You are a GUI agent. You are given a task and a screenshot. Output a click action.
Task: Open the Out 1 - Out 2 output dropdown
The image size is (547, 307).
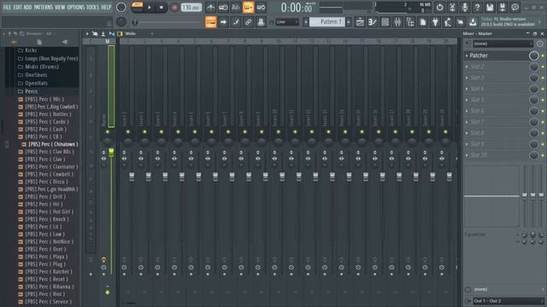point(508,301)
